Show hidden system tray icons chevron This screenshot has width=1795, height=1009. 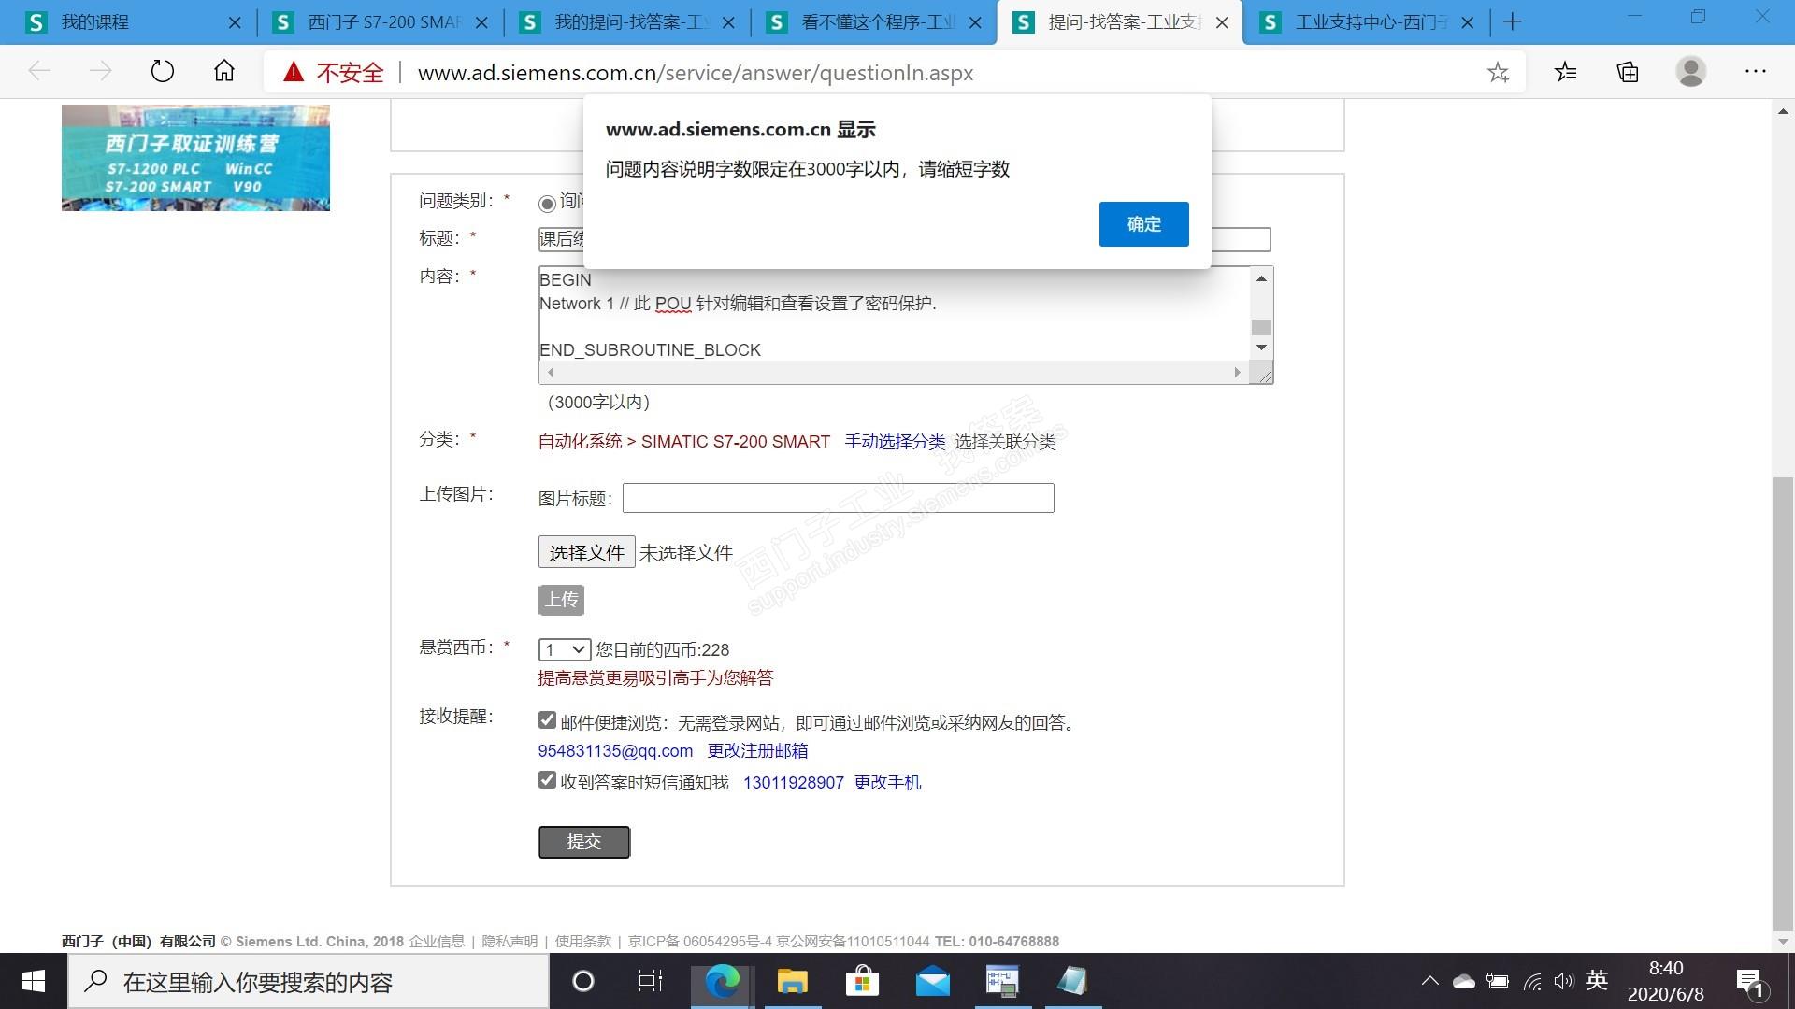coord(1429,982)
